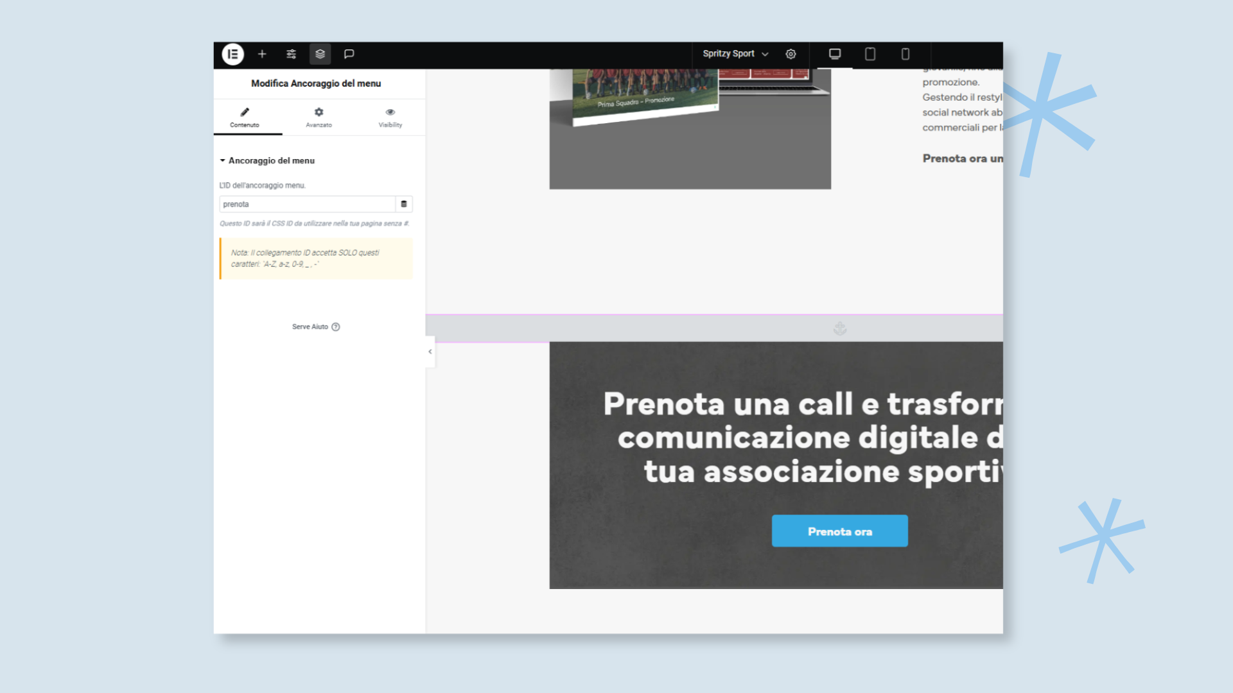Viewport: 1233px width, 693px height.
Task: Open the Notes comment icon
Action: click(349, 54)
